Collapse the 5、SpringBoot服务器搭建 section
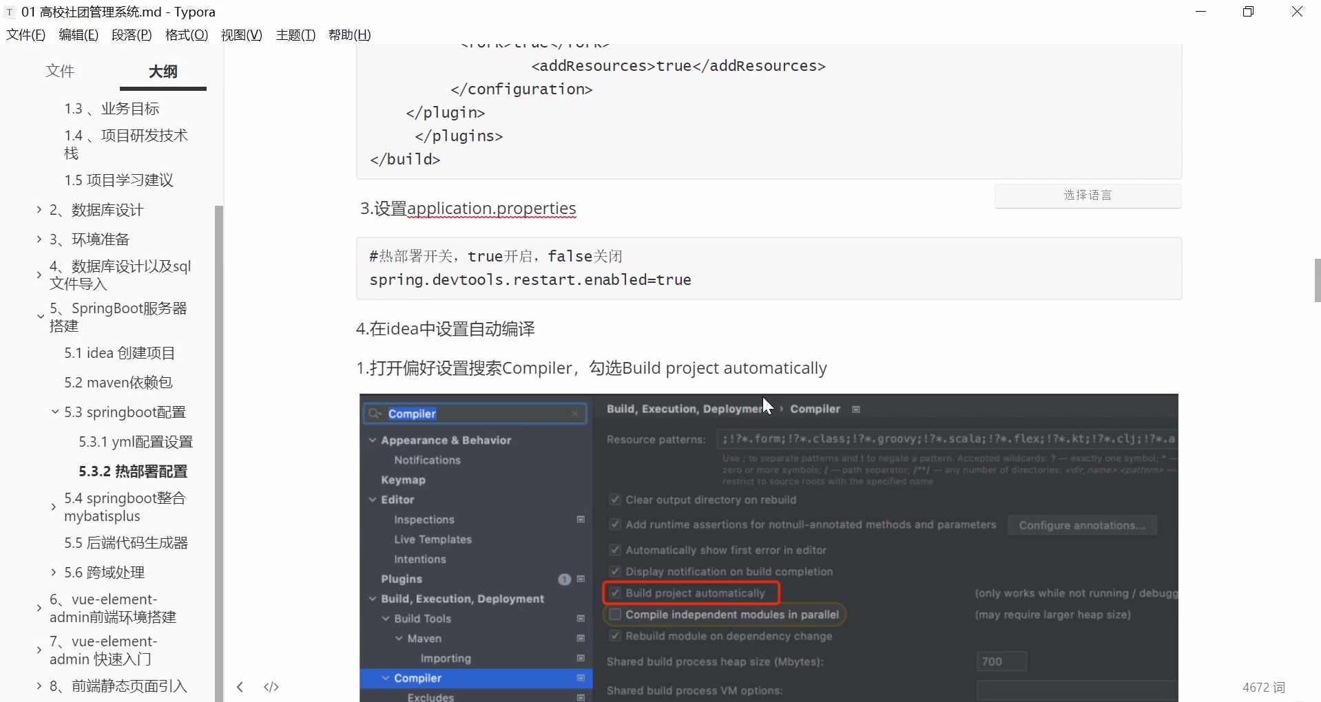 (39, 316)
